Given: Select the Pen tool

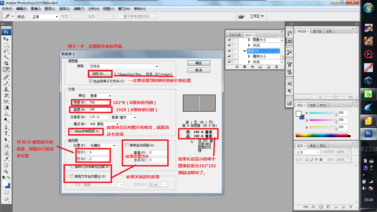Looking at the screenshot, I should click(x=6, y=127).
